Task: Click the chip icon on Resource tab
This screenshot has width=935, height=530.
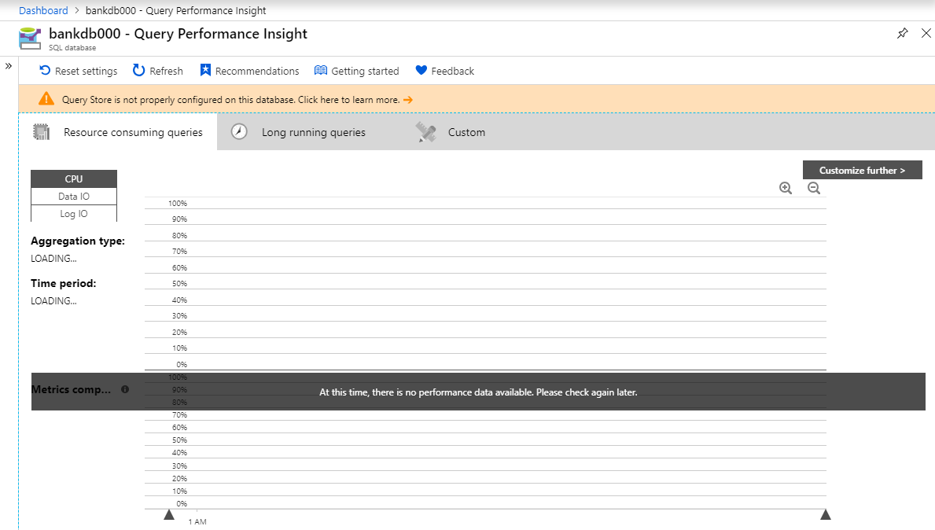Action: point(41,132)
